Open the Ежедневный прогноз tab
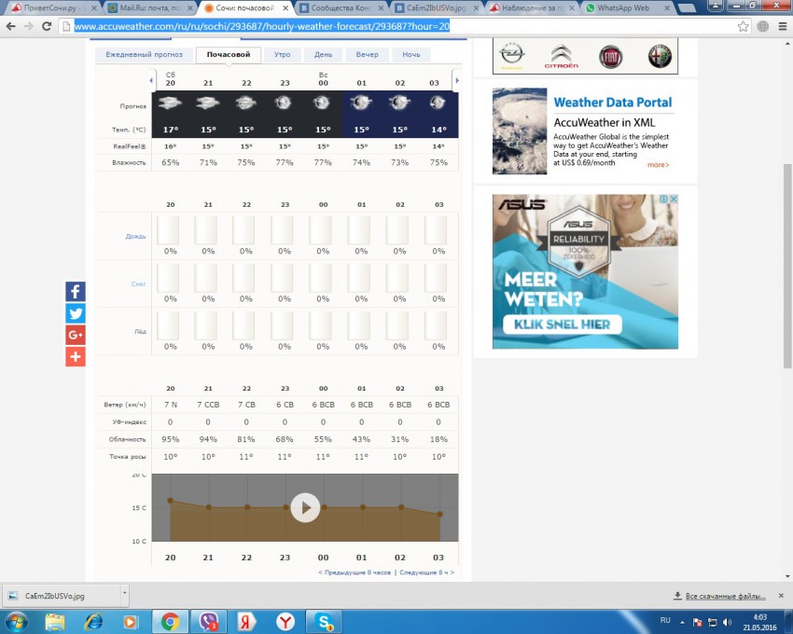This screenshot has width=793, height=634. coord(144,55)
